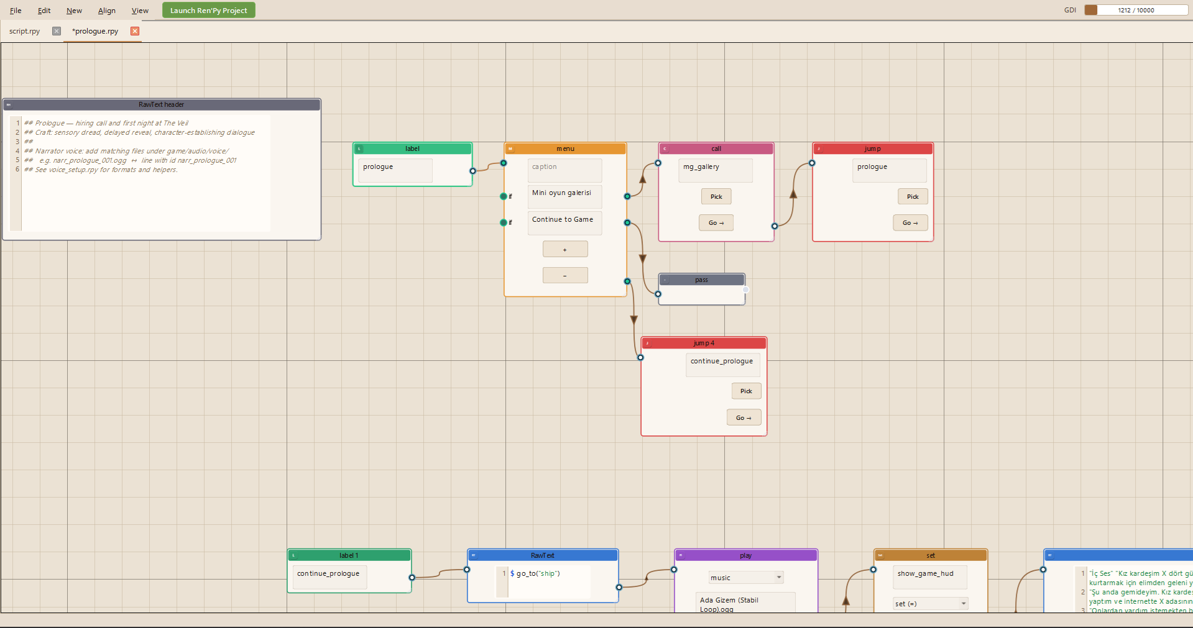Viewport: 1193px width, 628px height.
Task: Click the call node input port
Action: tap(658, 163)
